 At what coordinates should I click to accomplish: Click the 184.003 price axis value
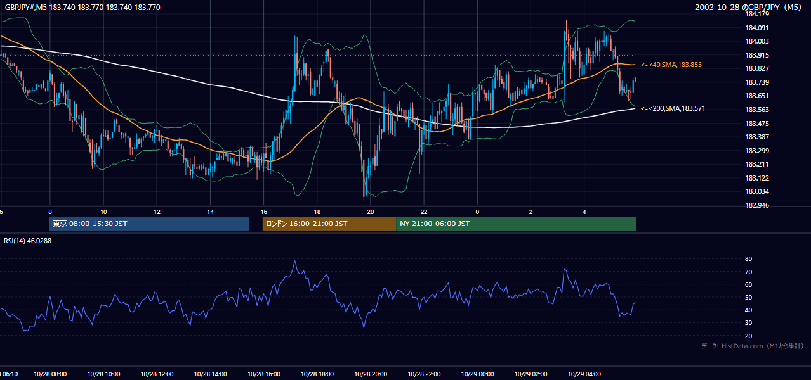click(x=757, y=41)
